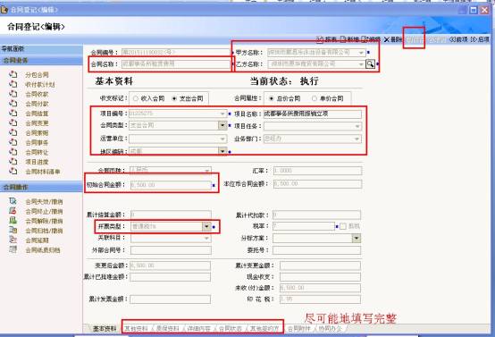Viewport: 495px width, 337px height.
Task: Click the 合同付款 sidebar icon
Action: point(13,104)
